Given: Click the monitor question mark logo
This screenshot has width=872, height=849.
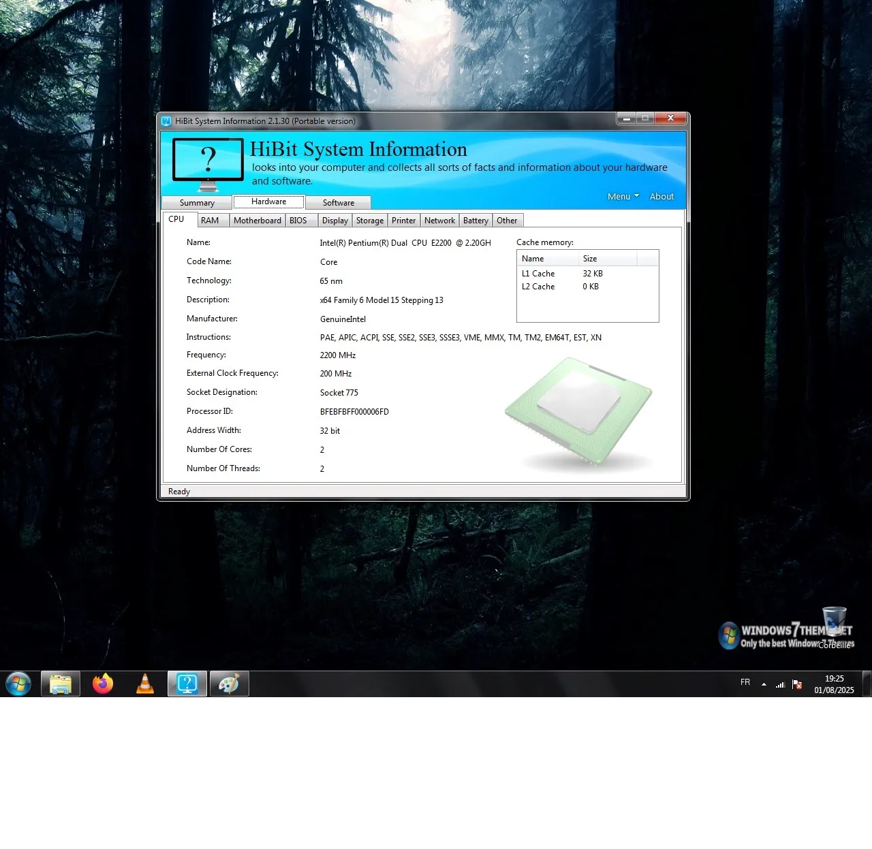Looking at the screenshot, I should (208, 164).
